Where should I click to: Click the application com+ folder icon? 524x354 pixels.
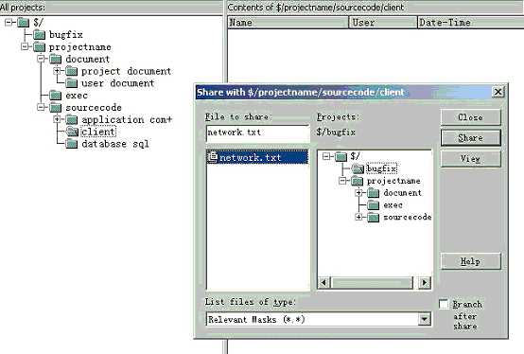(x=72, y=119)
